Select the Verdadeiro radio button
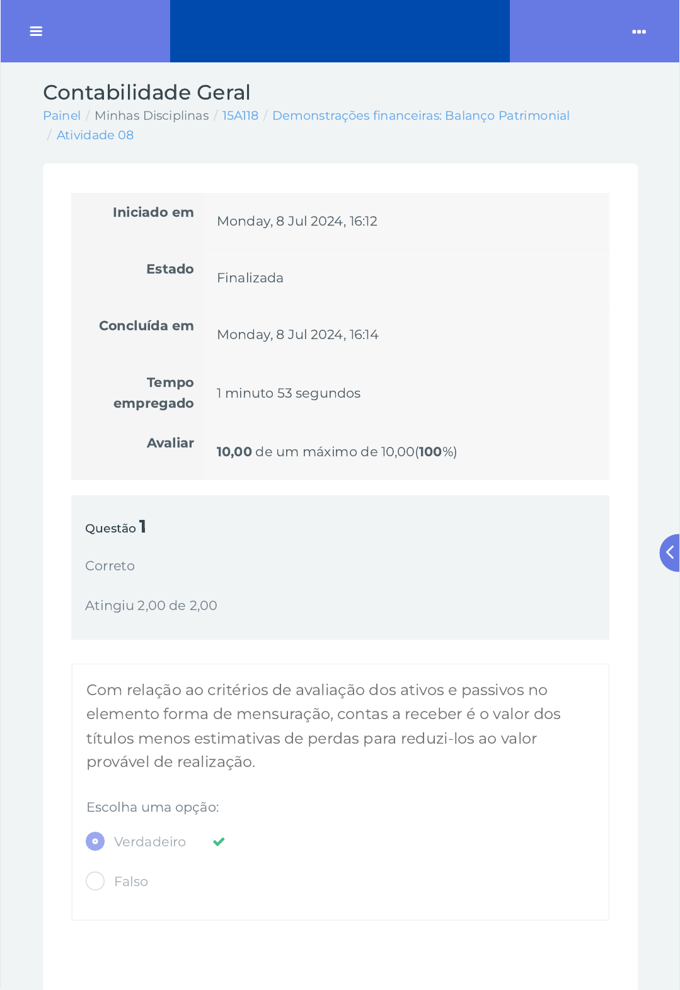This screenshot has height=990, width=680. point(95,841)
